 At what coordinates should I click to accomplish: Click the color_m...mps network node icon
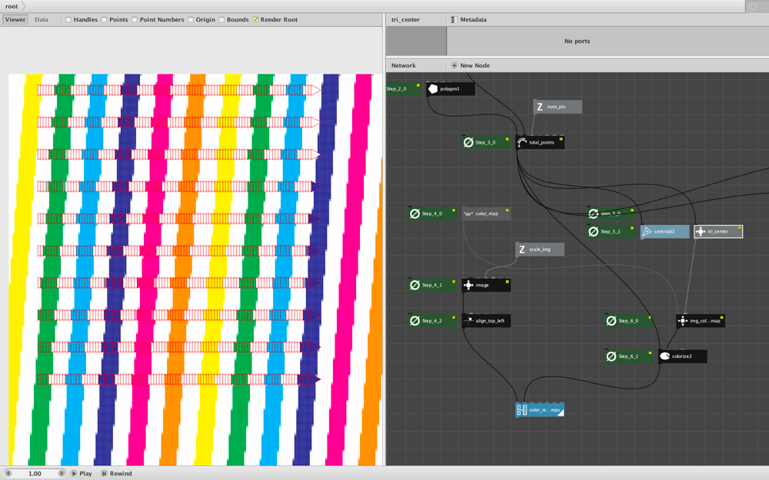(x=522, y=410)
